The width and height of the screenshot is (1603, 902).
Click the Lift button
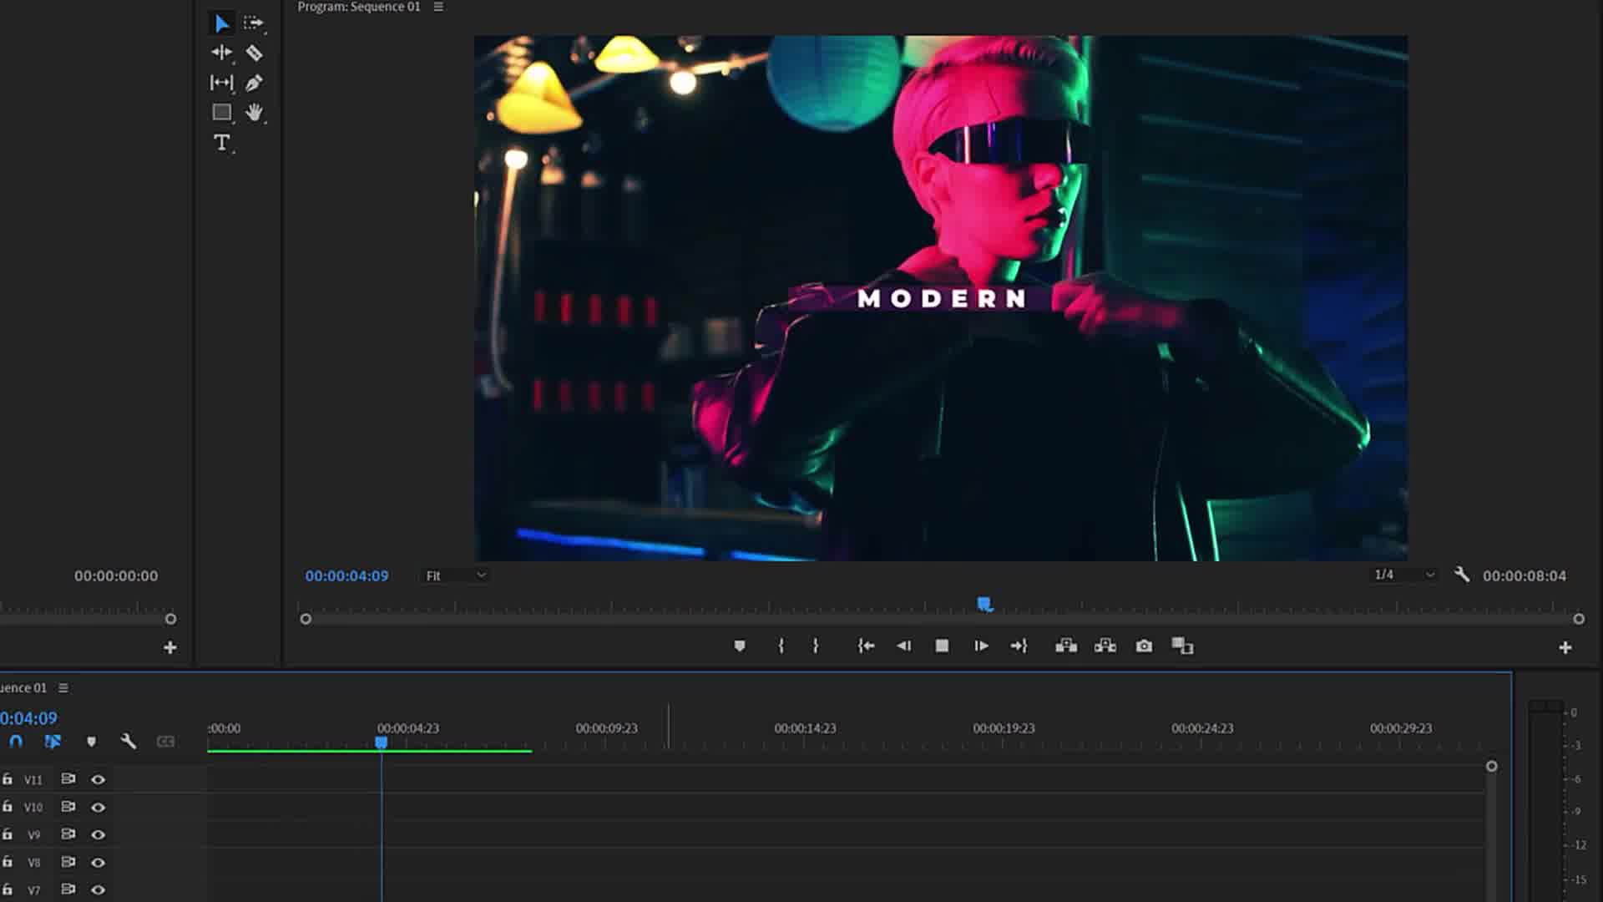[x=1066, y=646]
